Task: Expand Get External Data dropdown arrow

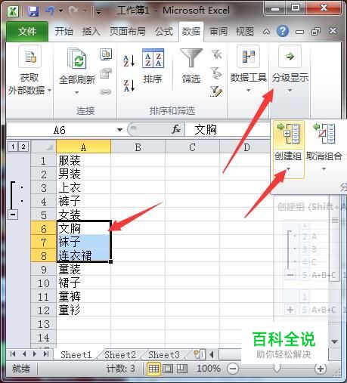Action: pos(49,90)
